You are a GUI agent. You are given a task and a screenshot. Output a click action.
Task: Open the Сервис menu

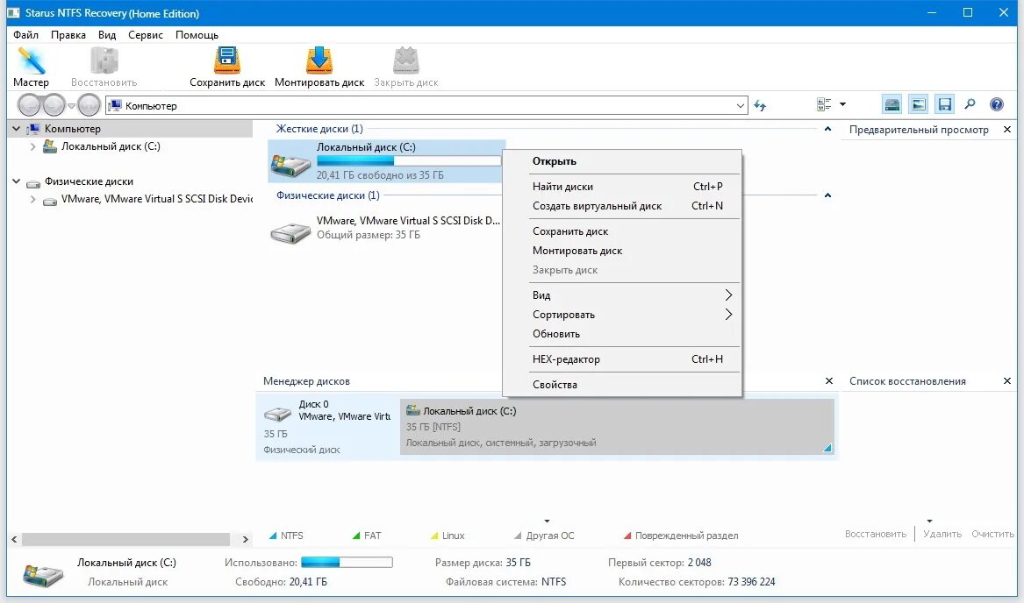(x=146, y=34)
